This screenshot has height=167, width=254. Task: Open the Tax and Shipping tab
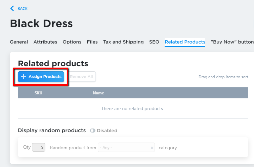(x=123, y=42)
